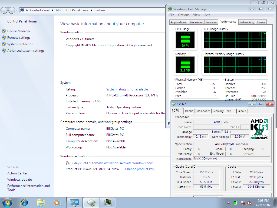Open the muted volume tray icon
Screen dimensions: 277x208
click(250, 203)
